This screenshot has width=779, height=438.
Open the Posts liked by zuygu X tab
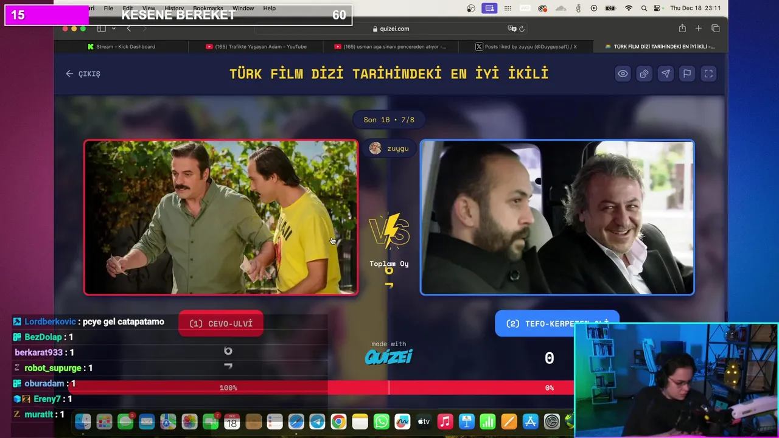pos(525,46)
